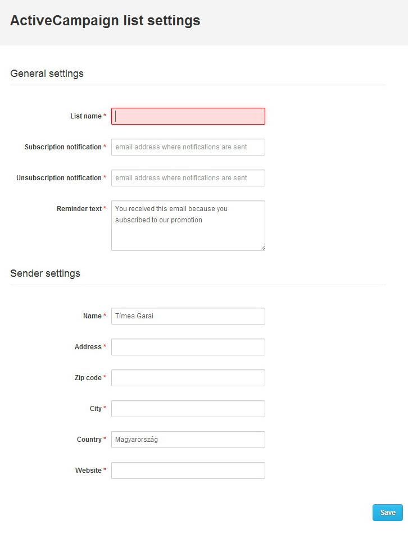Click the ActiveCampaign list settings title

point(105,21)
